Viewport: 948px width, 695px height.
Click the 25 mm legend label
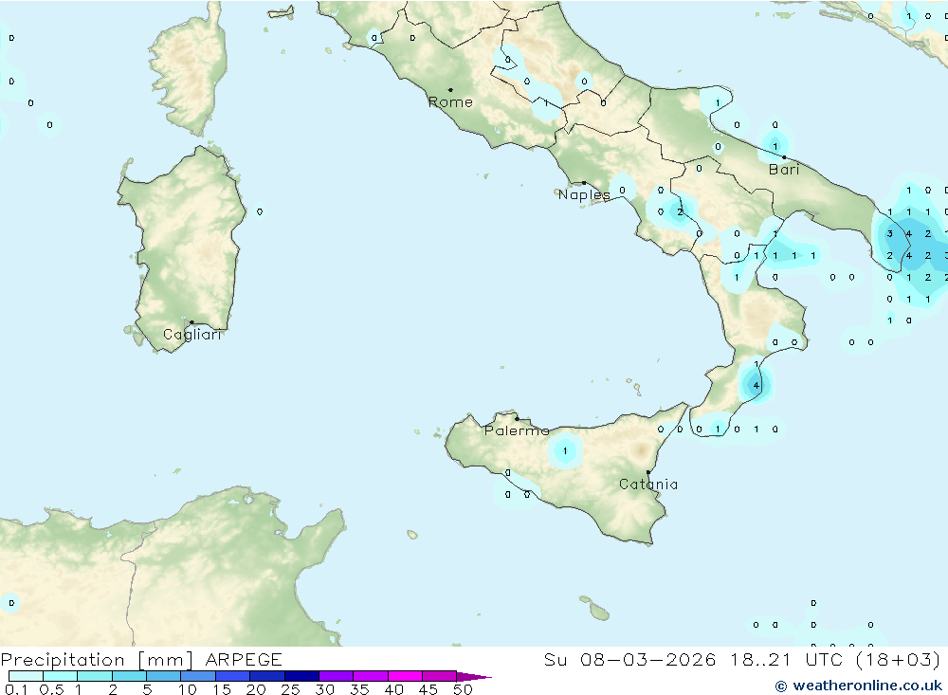coord(290,689)
